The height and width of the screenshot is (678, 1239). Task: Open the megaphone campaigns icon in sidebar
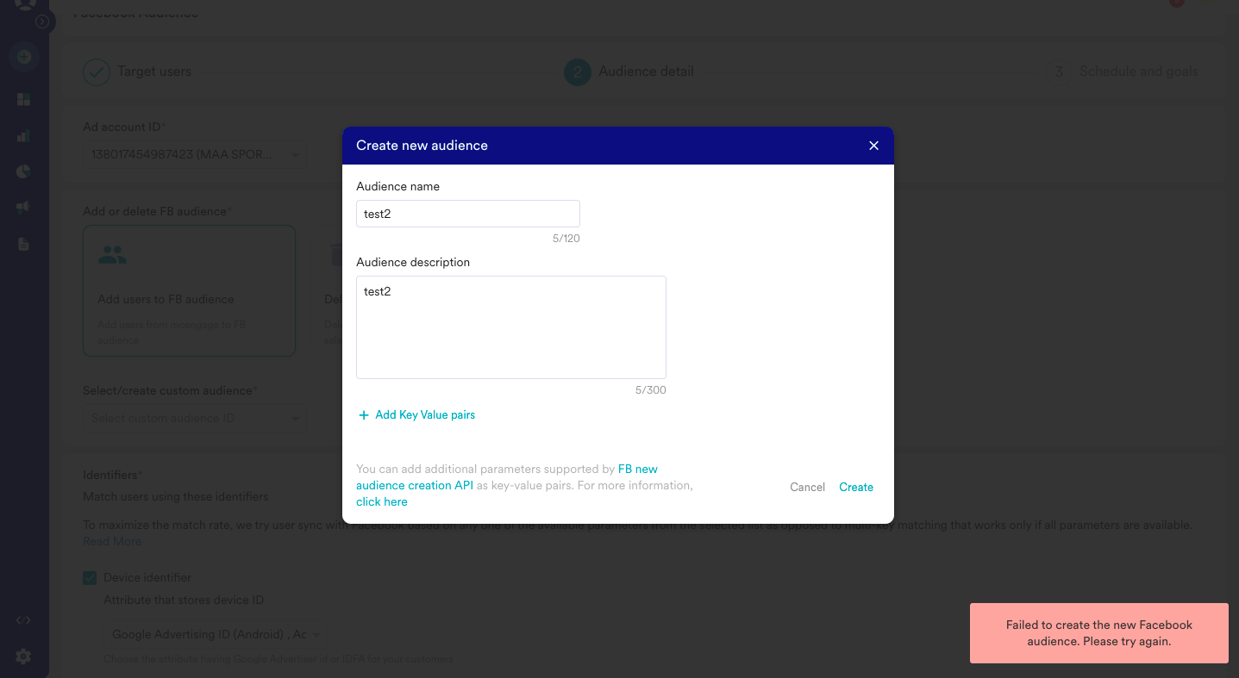(x=24, y=208)
